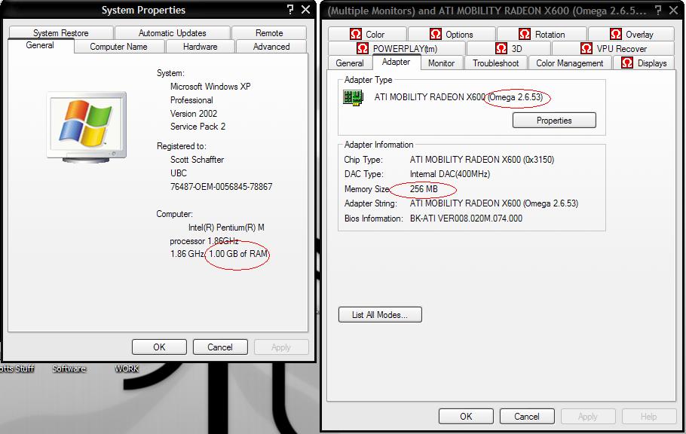Click the 256 MB memory size value
The image size is (686, 434).
point(424,189)
